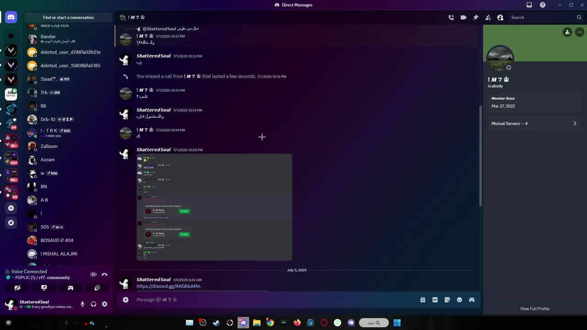Click the Discord home Direct Messages icon
The image size is (587, 330).
point(11,17)
